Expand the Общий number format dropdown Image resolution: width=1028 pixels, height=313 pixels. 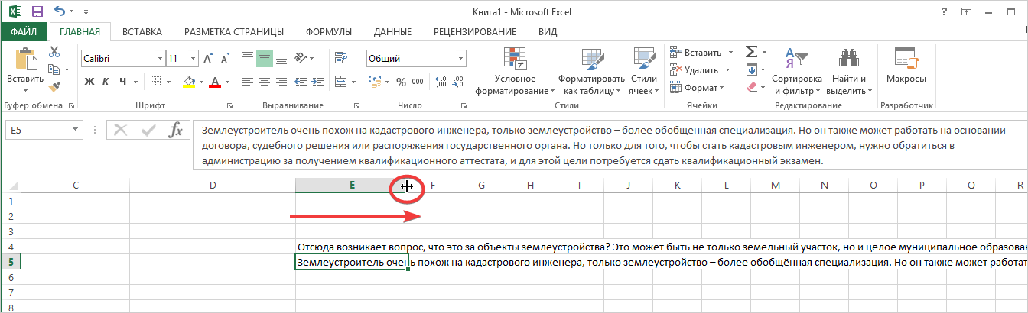(460, 59)
